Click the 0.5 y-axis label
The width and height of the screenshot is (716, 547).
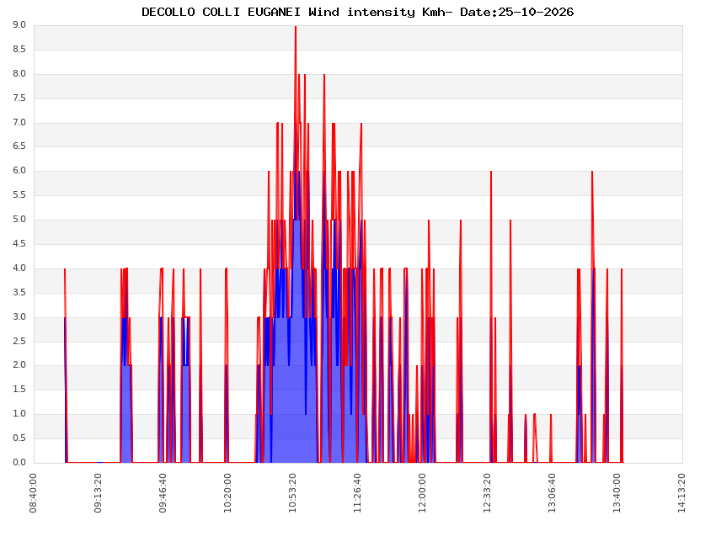(x=19, y=438)
